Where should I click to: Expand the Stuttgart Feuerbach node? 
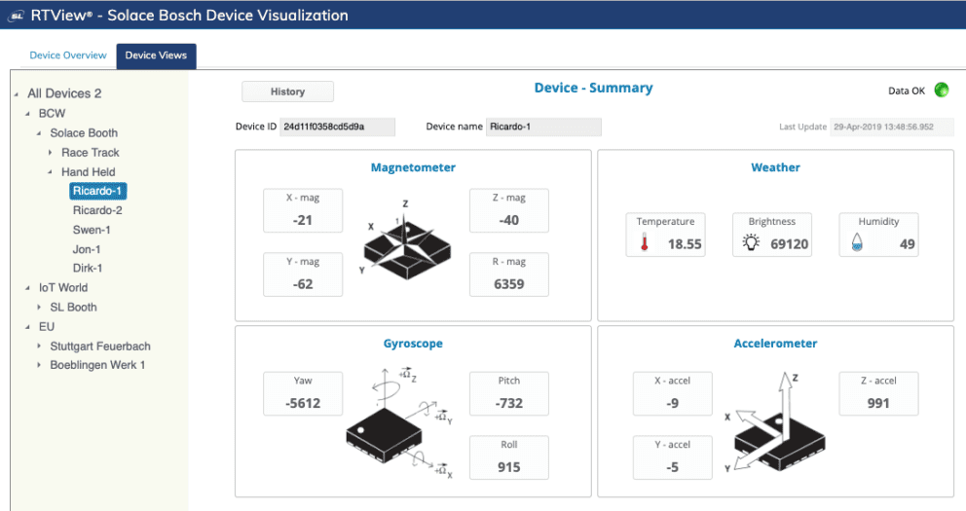click(x=40, y=347)
